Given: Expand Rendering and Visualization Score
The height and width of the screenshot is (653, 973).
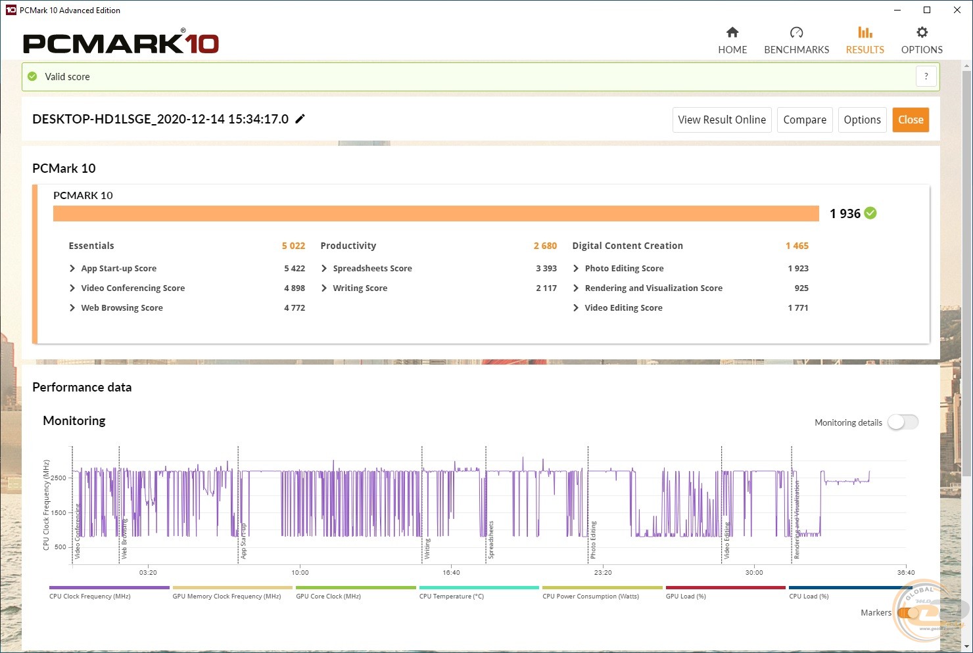Looking at the screenshot, I should tap(576, 288).
